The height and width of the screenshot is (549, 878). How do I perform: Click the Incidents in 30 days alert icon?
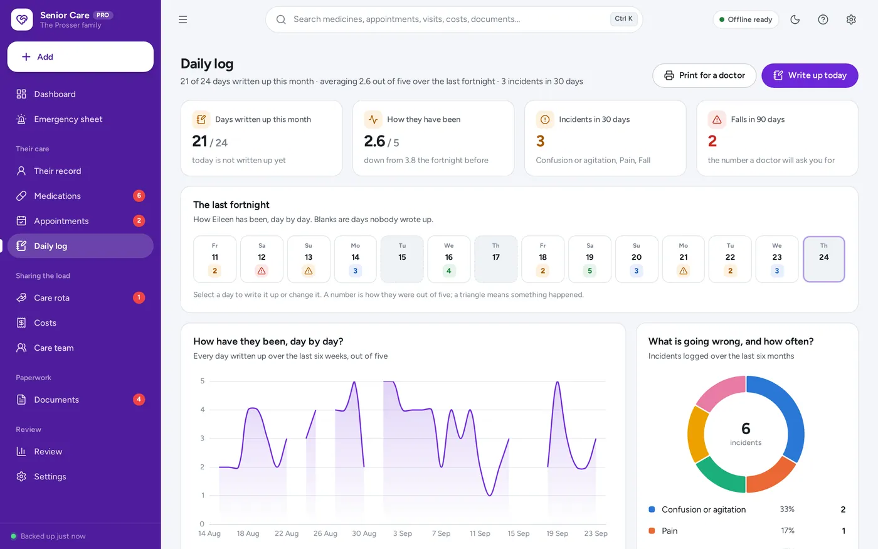coord(545,119)
